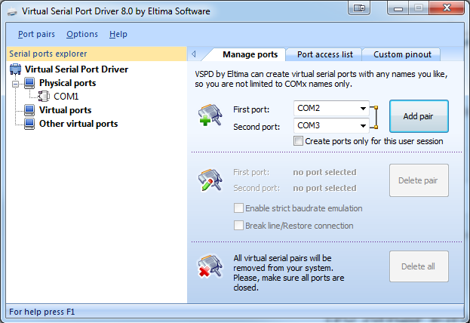This screenshot has height=323, width=470.
Task: Click the 'For help press F1' status text
Action: tap(42, 312)
